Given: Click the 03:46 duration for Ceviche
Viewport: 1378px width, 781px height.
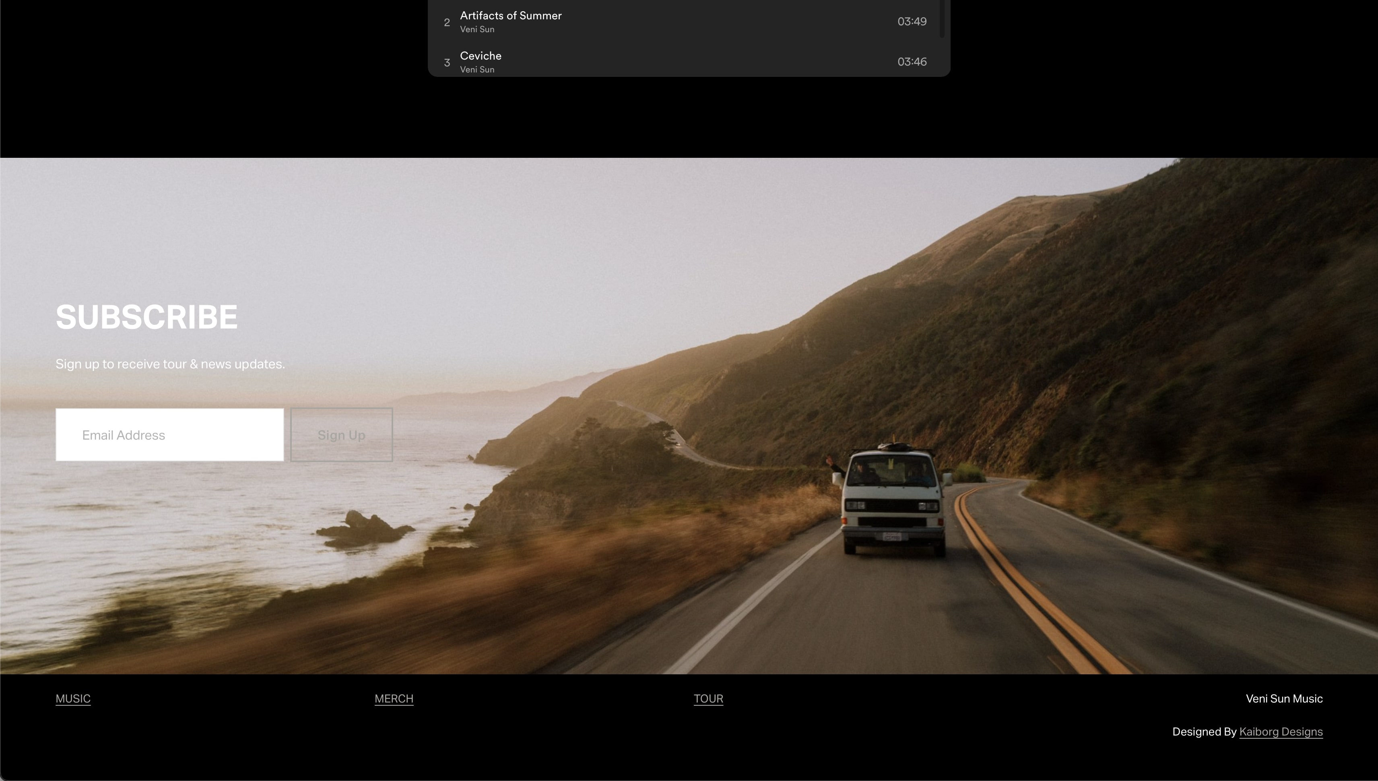Looking at the screenshot, I should (x=912, y=62).
